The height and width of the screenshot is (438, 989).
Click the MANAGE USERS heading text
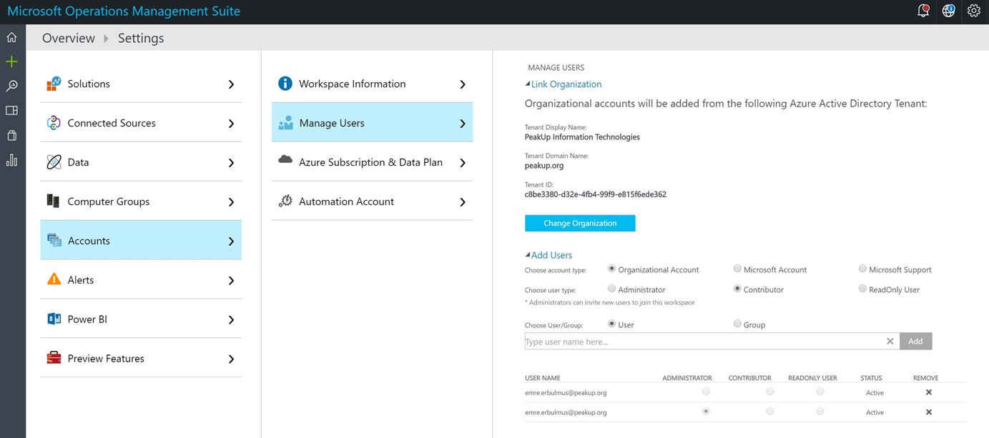pyautogui.click(x=556, y=68)
